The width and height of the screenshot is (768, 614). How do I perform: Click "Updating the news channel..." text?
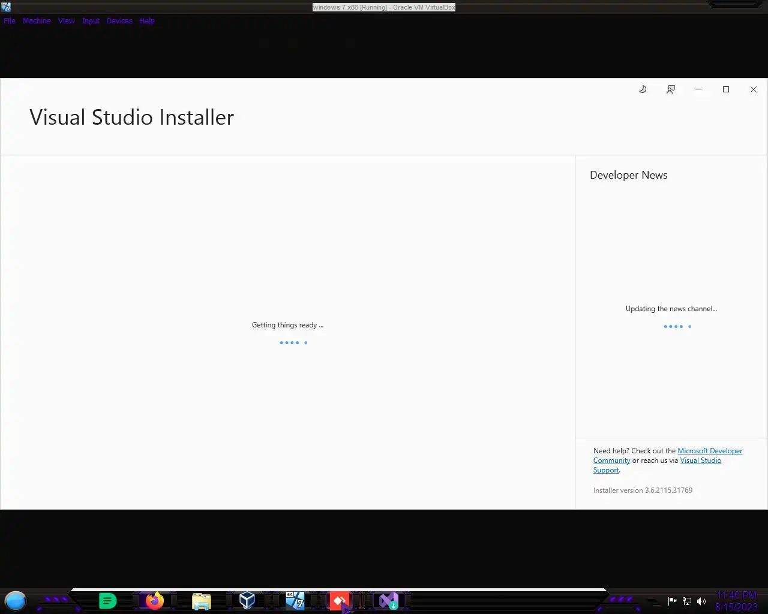pyautogui.click(x=671, y=309)
